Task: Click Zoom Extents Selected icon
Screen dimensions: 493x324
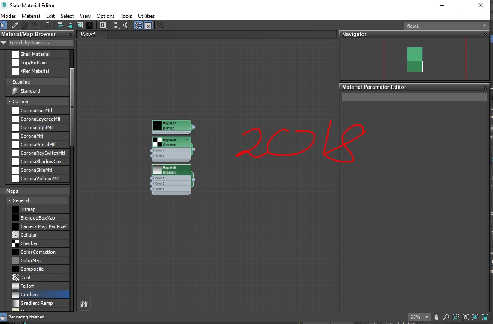Action: click(475, 317)
